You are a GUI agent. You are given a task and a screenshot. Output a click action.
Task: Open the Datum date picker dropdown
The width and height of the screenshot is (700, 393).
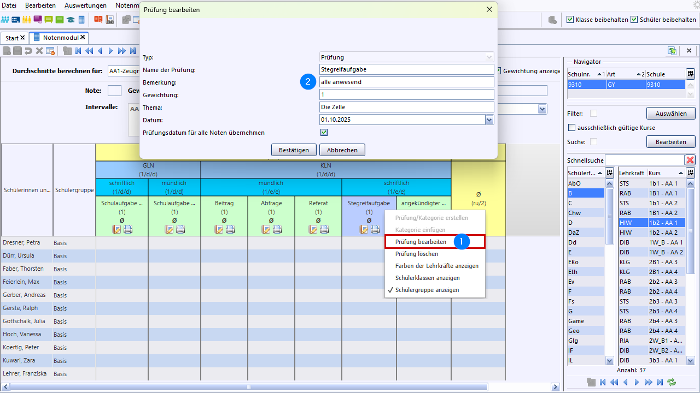(x=489, y=120)
